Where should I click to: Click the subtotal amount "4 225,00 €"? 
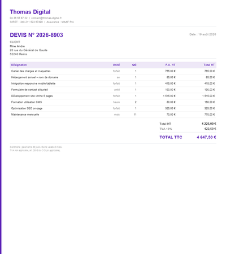tap(209, 124)
